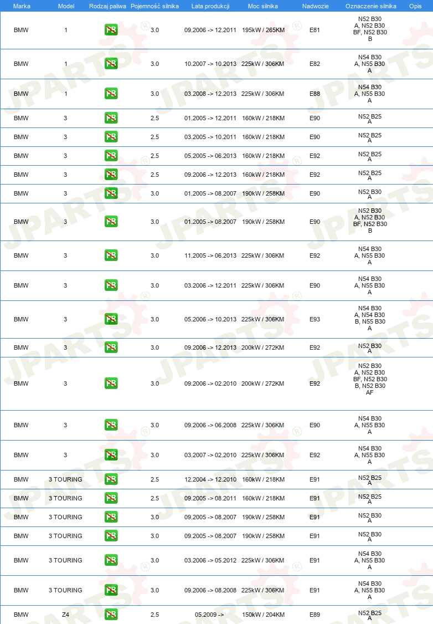Screen dimensions: 433x624
Task: Click the BMW cell in the E81 row
Action: tap(21, 30)
